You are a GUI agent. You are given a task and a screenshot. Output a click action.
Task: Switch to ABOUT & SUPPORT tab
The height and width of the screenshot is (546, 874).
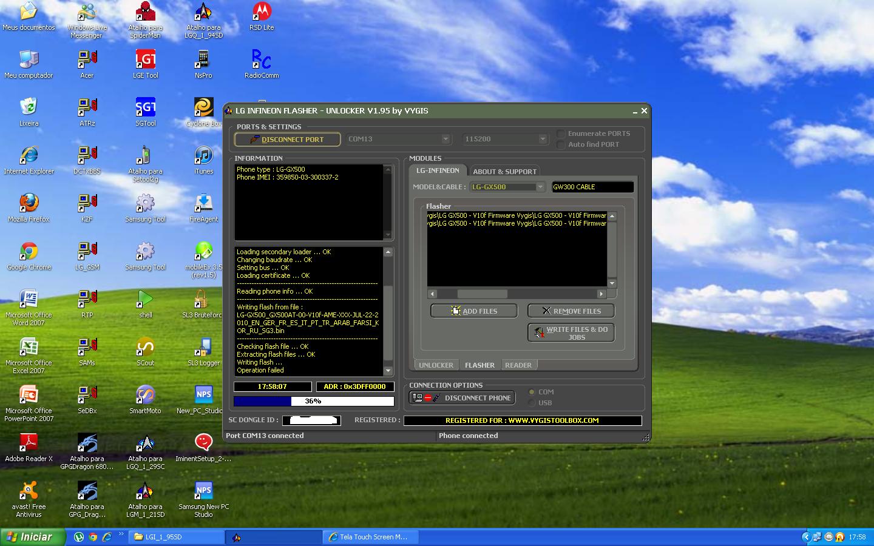[504, 172]
